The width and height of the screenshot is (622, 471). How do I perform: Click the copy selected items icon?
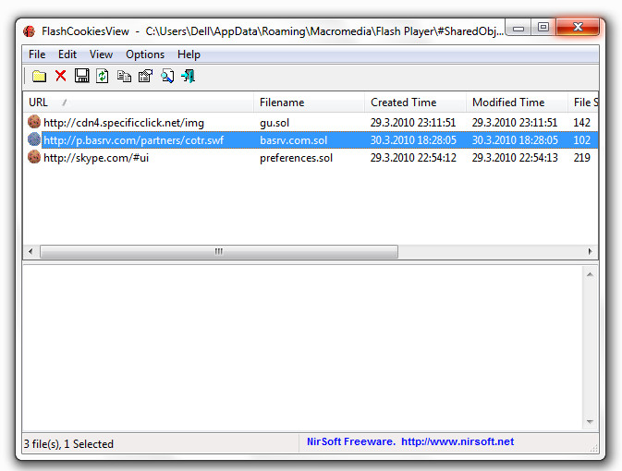pos(124,76)
